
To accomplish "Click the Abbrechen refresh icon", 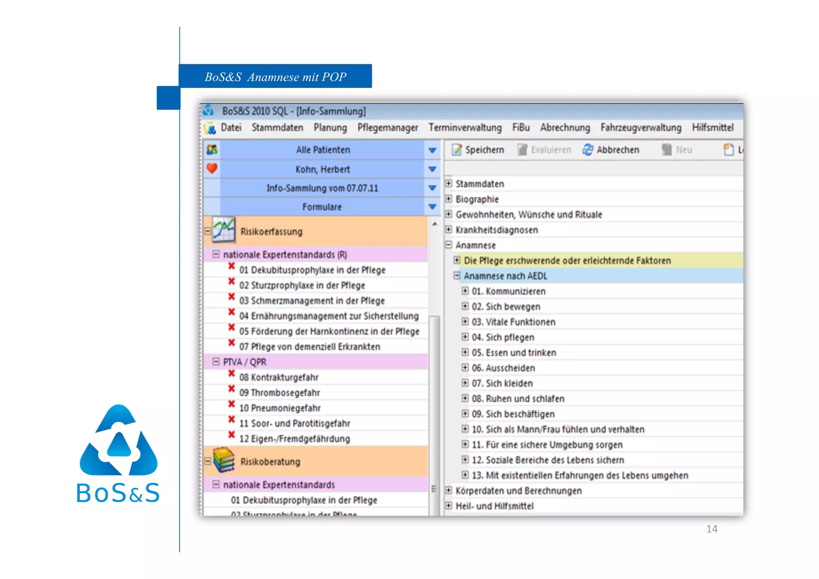I will coord(587,150).
